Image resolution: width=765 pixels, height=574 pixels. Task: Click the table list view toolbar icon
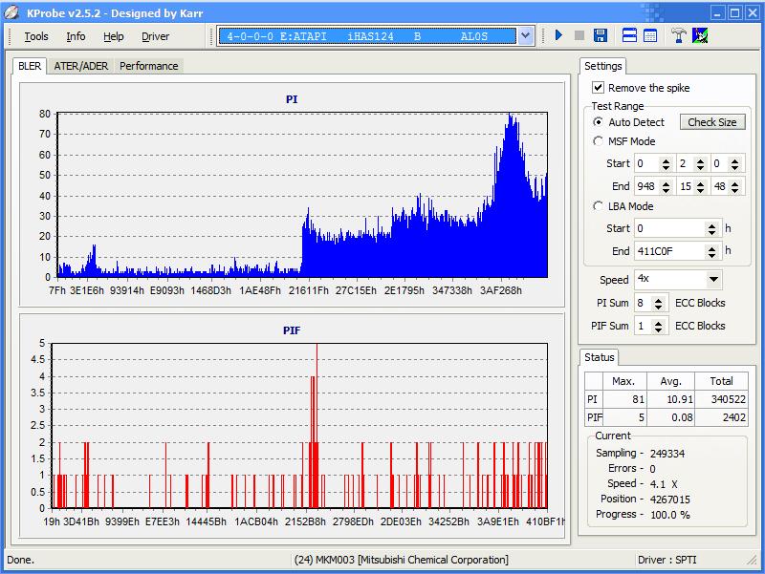(650, 36)
